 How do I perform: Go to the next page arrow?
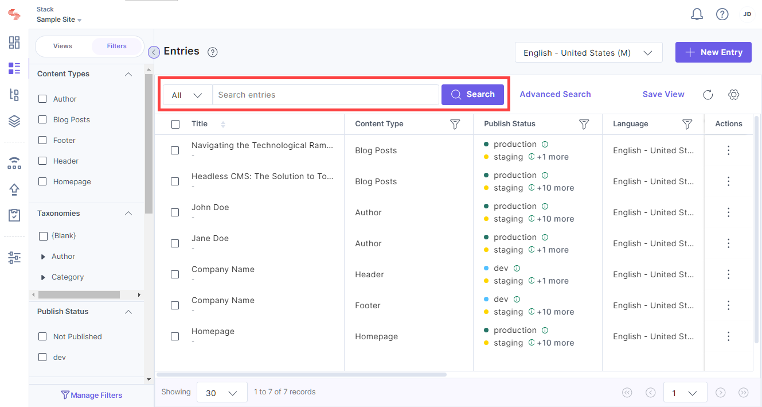tap(721, 393)
